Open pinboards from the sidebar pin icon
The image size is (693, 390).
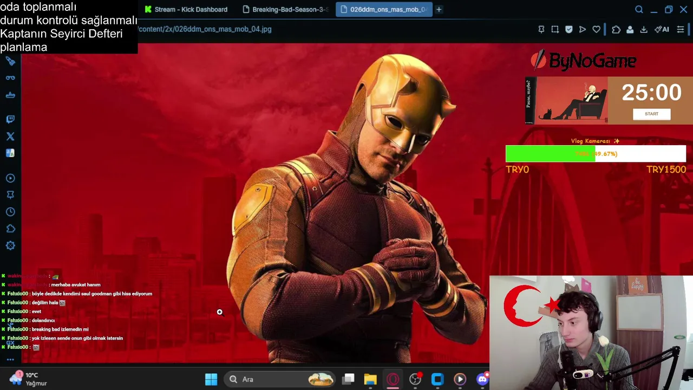(10, 195)
